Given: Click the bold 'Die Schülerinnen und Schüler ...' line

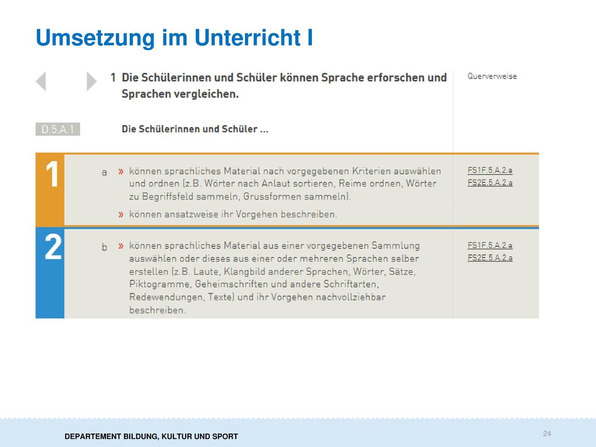Looking at the screenshot, I should 195,129.
